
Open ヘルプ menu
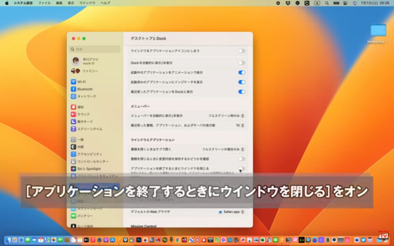[105, 3]
